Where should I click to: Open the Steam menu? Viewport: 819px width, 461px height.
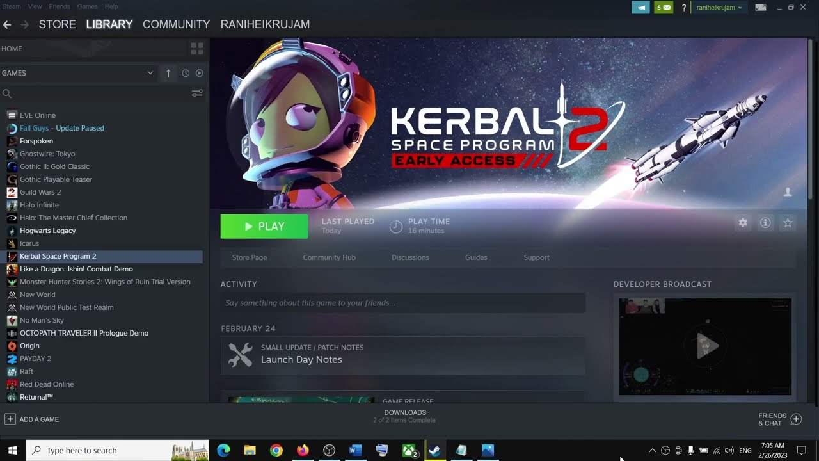point(12,6)
